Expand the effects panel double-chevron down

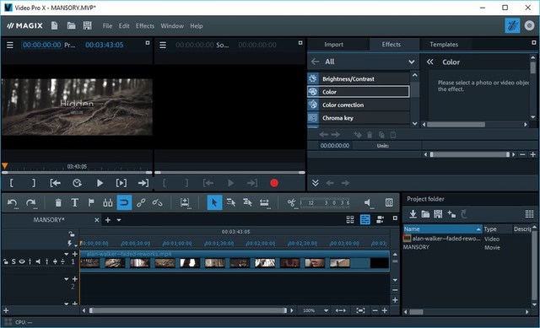[x=315, y=183]
